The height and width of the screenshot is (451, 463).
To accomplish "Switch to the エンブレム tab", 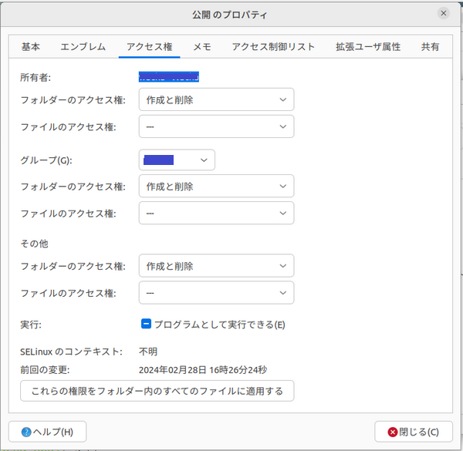I will pos(83,46).
